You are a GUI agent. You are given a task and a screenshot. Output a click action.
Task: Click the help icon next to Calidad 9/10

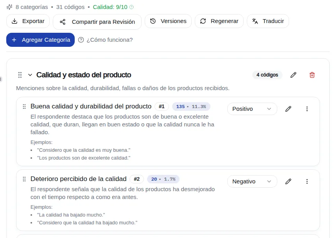[x=131, y=7]
